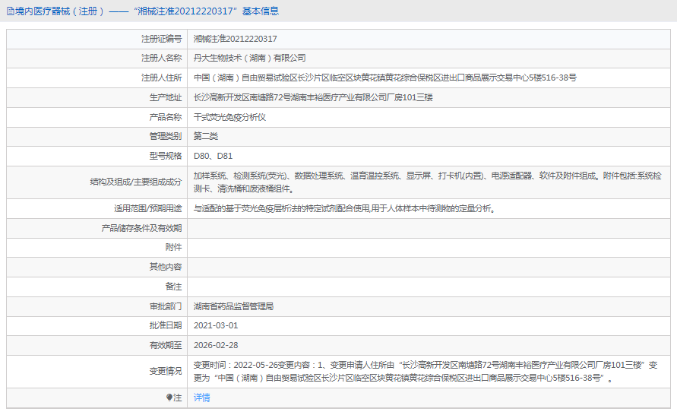Viewport: 677px width, 415px height.
Task: Select the management category value 第二类
Action: (x=206, y=137)
